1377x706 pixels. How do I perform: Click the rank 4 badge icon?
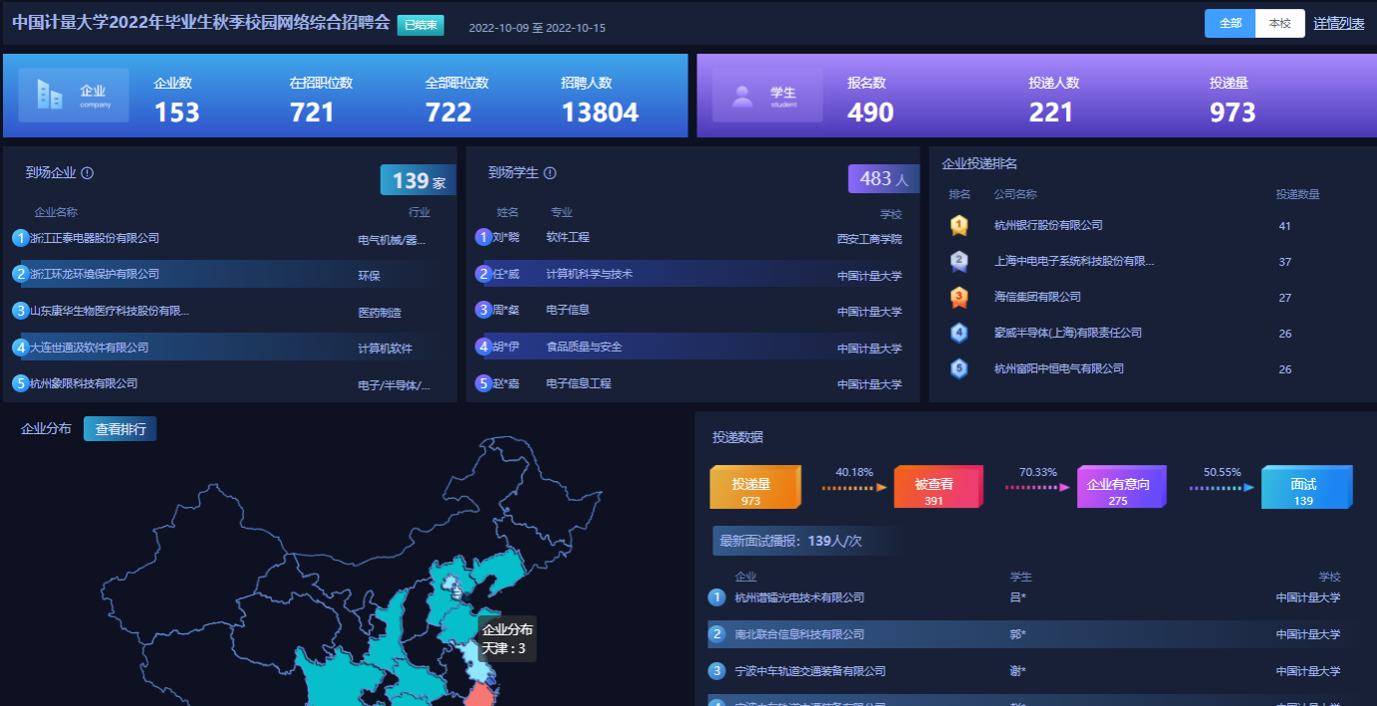coord(959,333)
